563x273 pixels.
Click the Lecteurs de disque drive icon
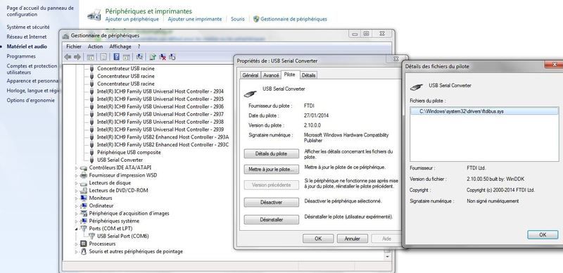click(84, 183)
